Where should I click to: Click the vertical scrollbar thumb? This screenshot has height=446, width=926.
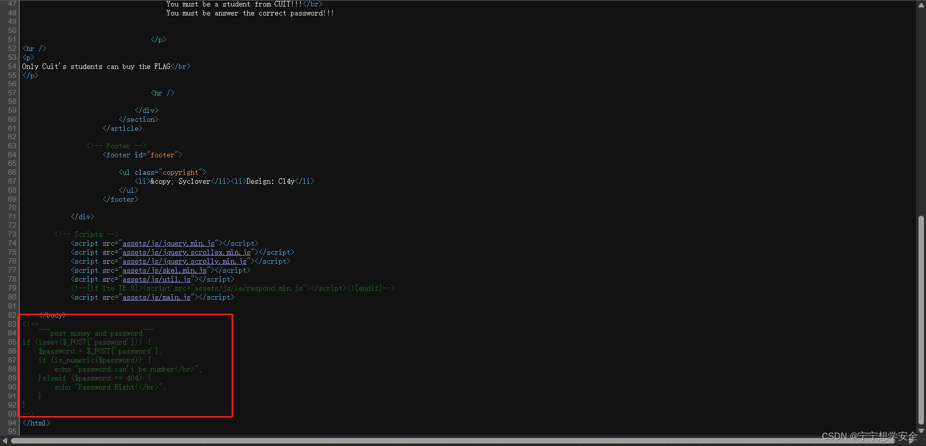[x=921, y=320]
